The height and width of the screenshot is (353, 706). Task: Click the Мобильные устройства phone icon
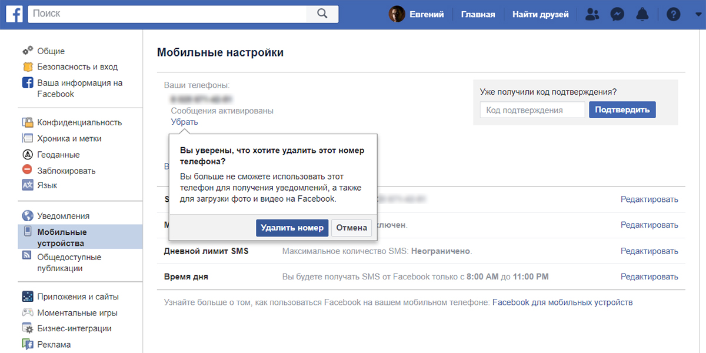(28, 232)
